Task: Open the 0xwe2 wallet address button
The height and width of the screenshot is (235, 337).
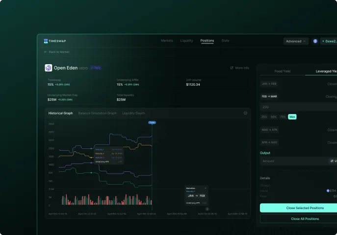Action: tap(329, 41)
